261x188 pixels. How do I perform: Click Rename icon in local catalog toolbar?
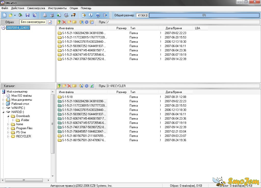tap(75, 86)
